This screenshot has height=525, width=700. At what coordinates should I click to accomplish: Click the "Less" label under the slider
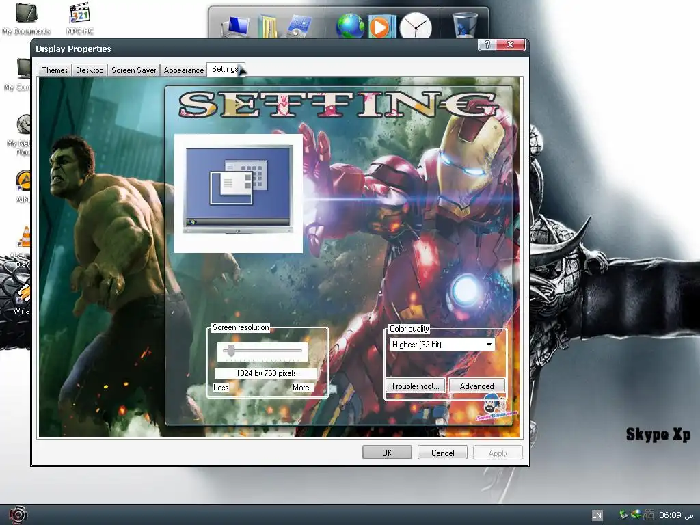point(221,388)
